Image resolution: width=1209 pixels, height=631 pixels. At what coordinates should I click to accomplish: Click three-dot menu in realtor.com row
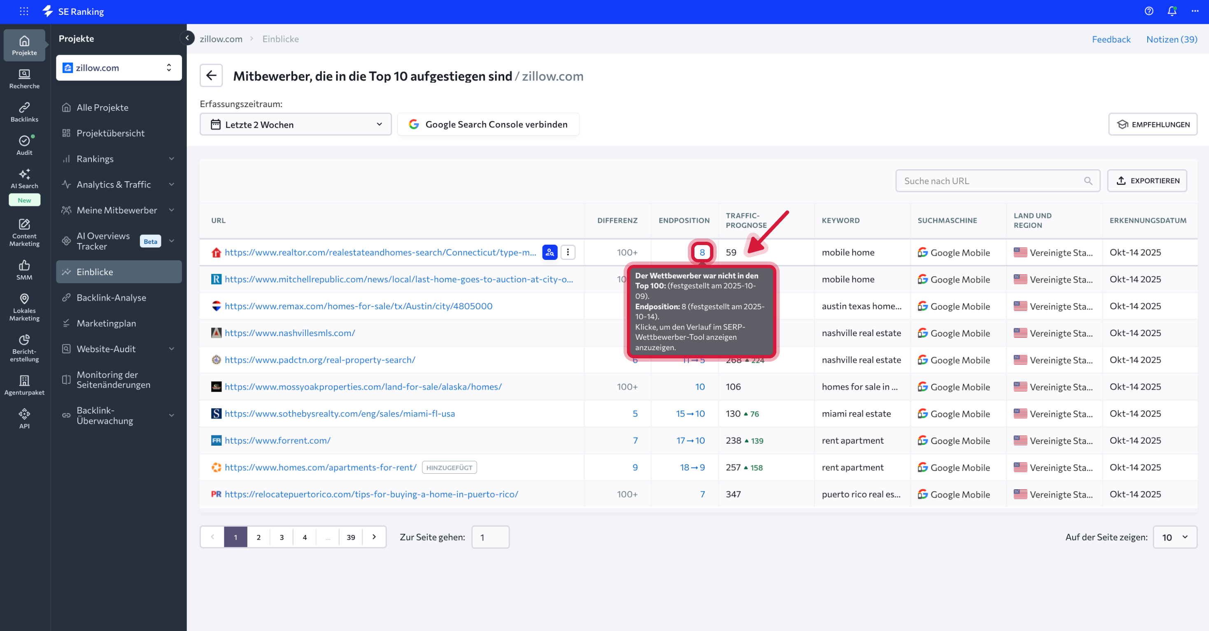pos(567,252)
